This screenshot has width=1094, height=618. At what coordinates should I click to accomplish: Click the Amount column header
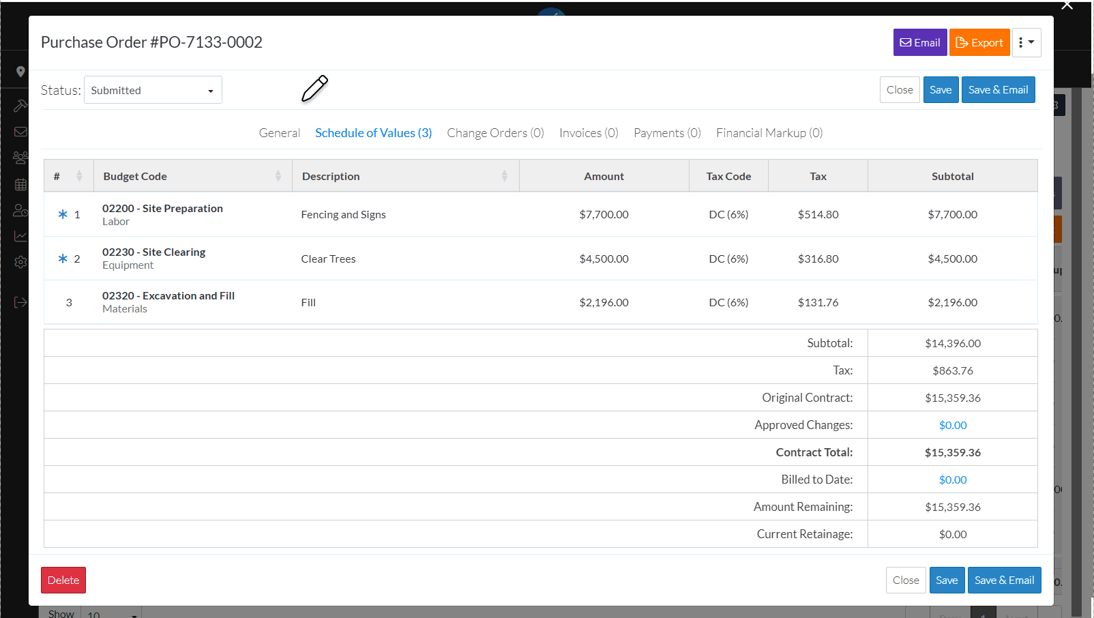click(x=604, y=176)
